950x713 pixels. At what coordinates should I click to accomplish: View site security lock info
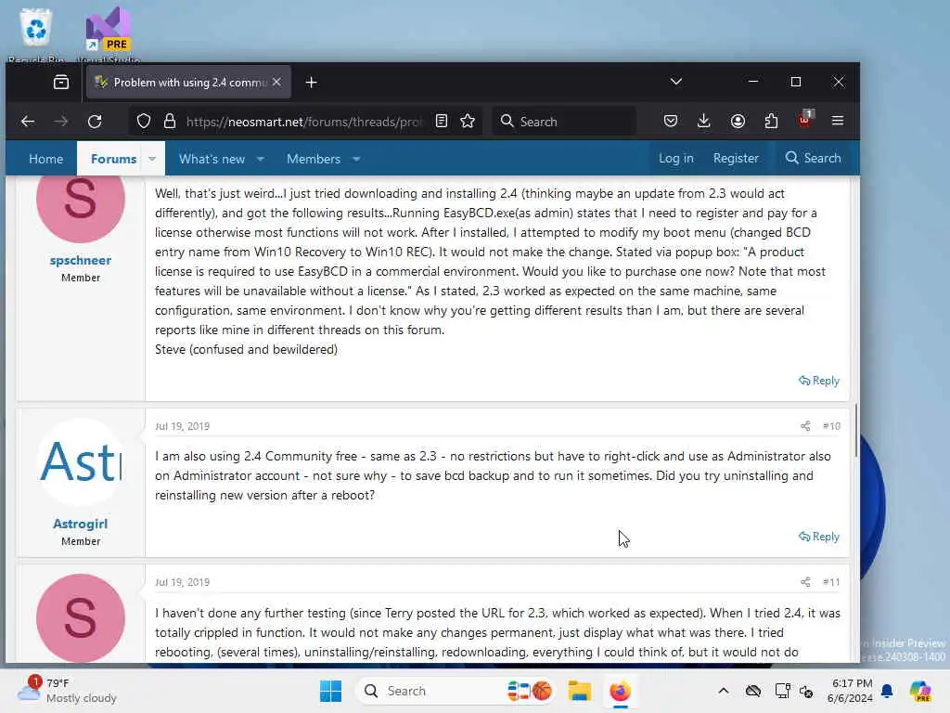tap(170, 122)
